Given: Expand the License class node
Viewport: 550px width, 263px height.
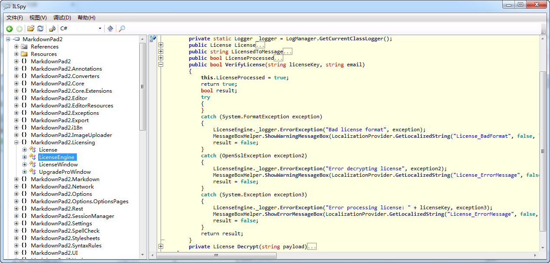Looking at the screenshot, I should click(25, 150).
